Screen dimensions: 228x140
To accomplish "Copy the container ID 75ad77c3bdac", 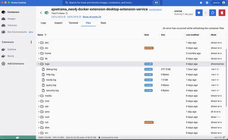I will pyautogui.click(x=67, y=13).
